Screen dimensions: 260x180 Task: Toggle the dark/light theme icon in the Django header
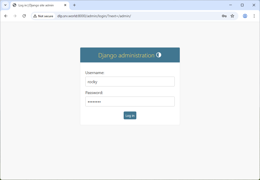coord(159,55)
